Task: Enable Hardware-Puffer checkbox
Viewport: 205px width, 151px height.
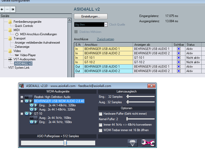Action: coord(100,114)
